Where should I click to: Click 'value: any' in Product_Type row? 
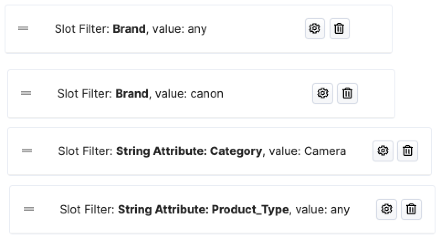click(323, 210)
